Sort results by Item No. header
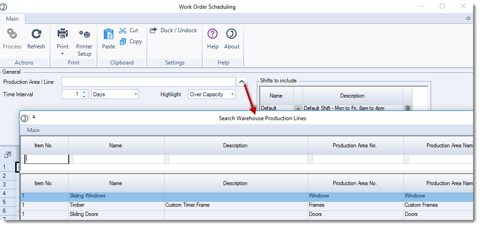 coord(44,183)
